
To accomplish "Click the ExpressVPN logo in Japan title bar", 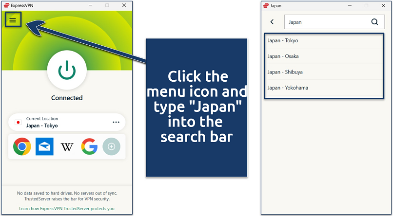I will coord(266,5).
